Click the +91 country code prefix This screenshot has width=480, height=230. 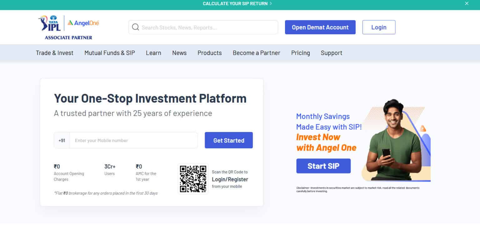[61, 140]
